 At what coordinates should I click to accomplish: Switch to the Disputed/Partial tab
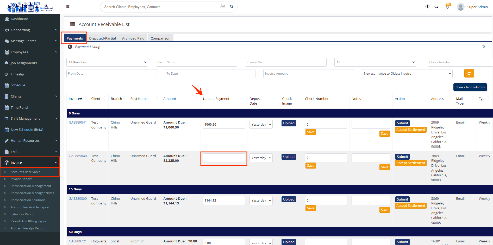(102, 38)
